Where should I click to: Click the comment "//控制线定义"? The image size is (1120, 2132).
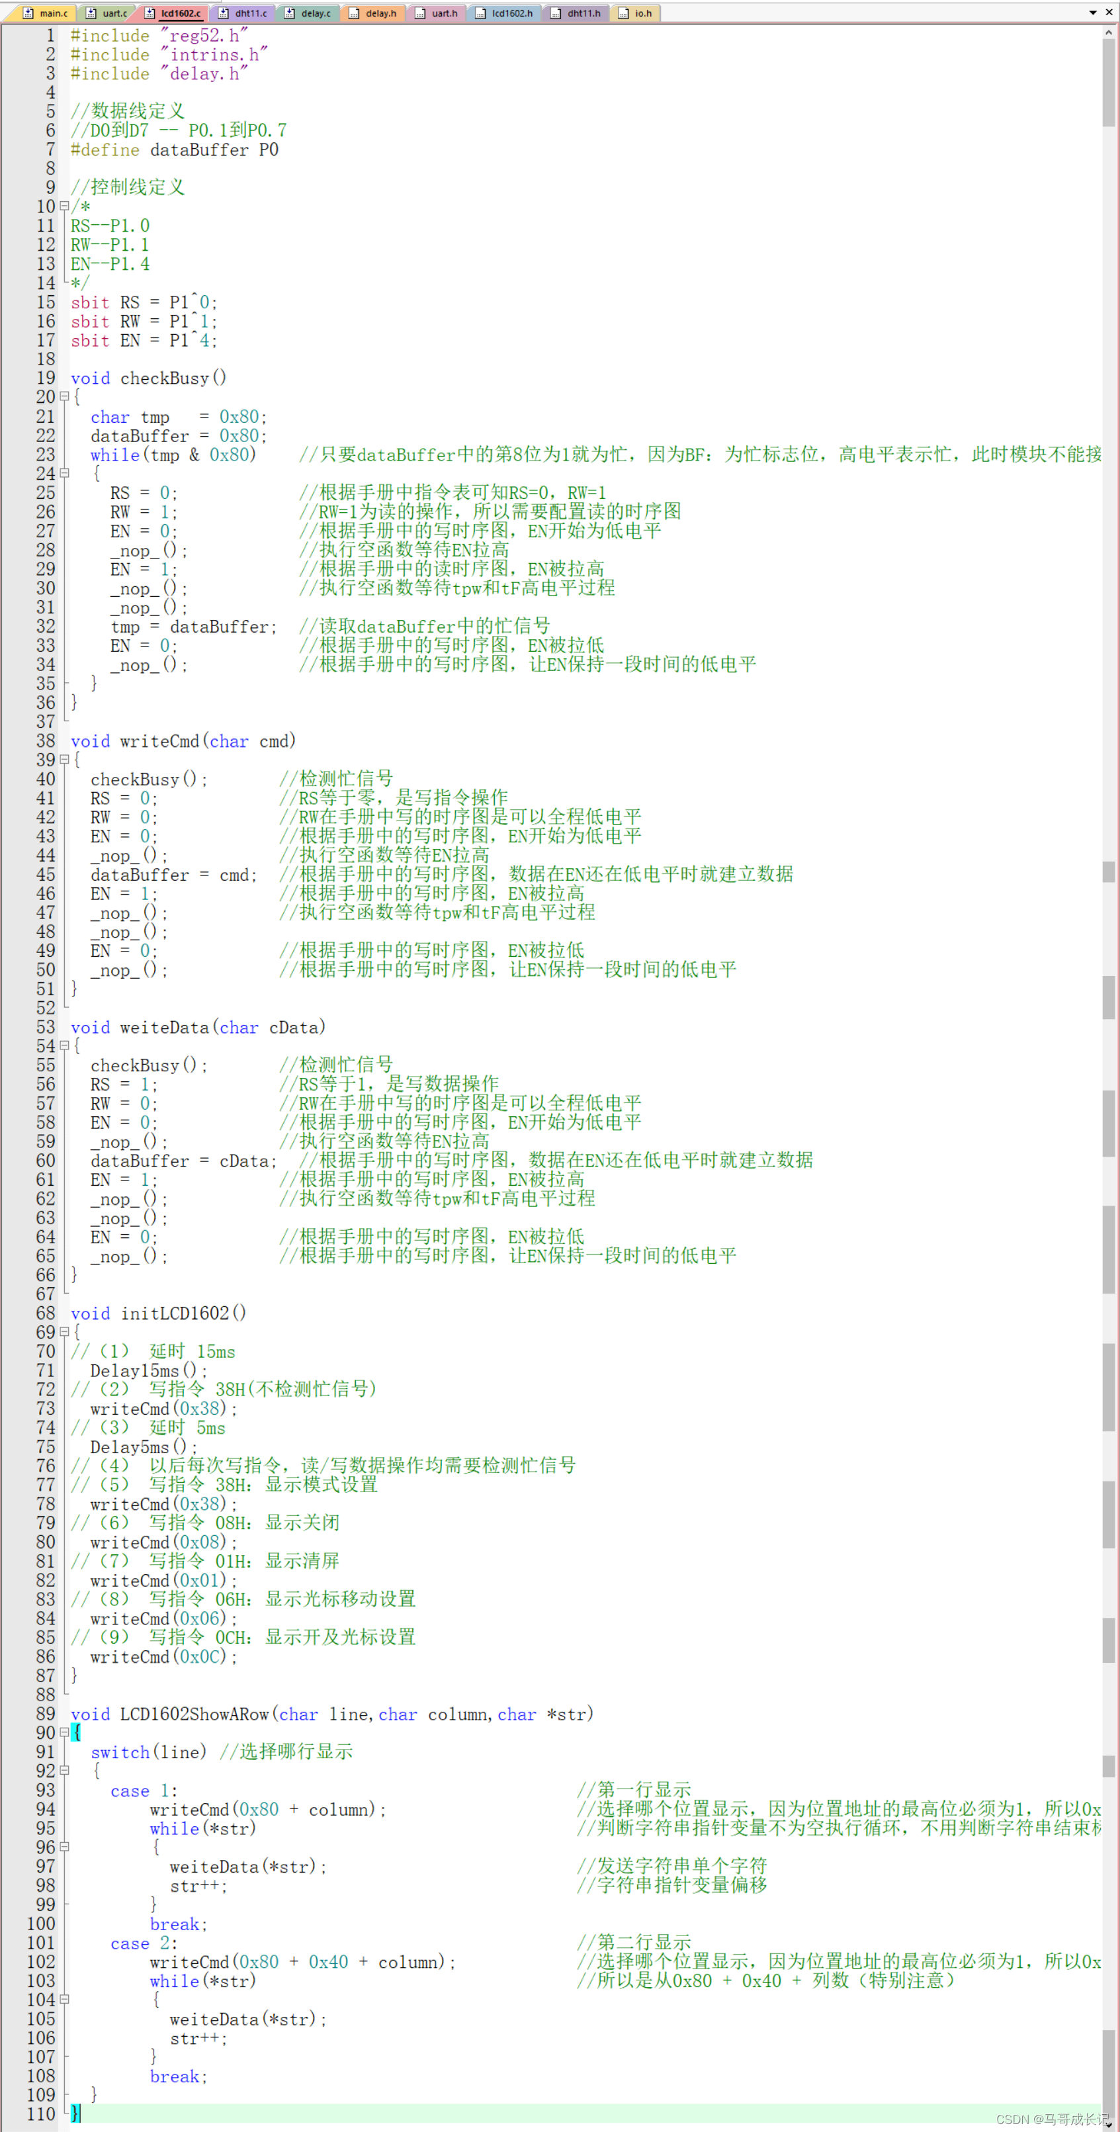tap(128, 187)
